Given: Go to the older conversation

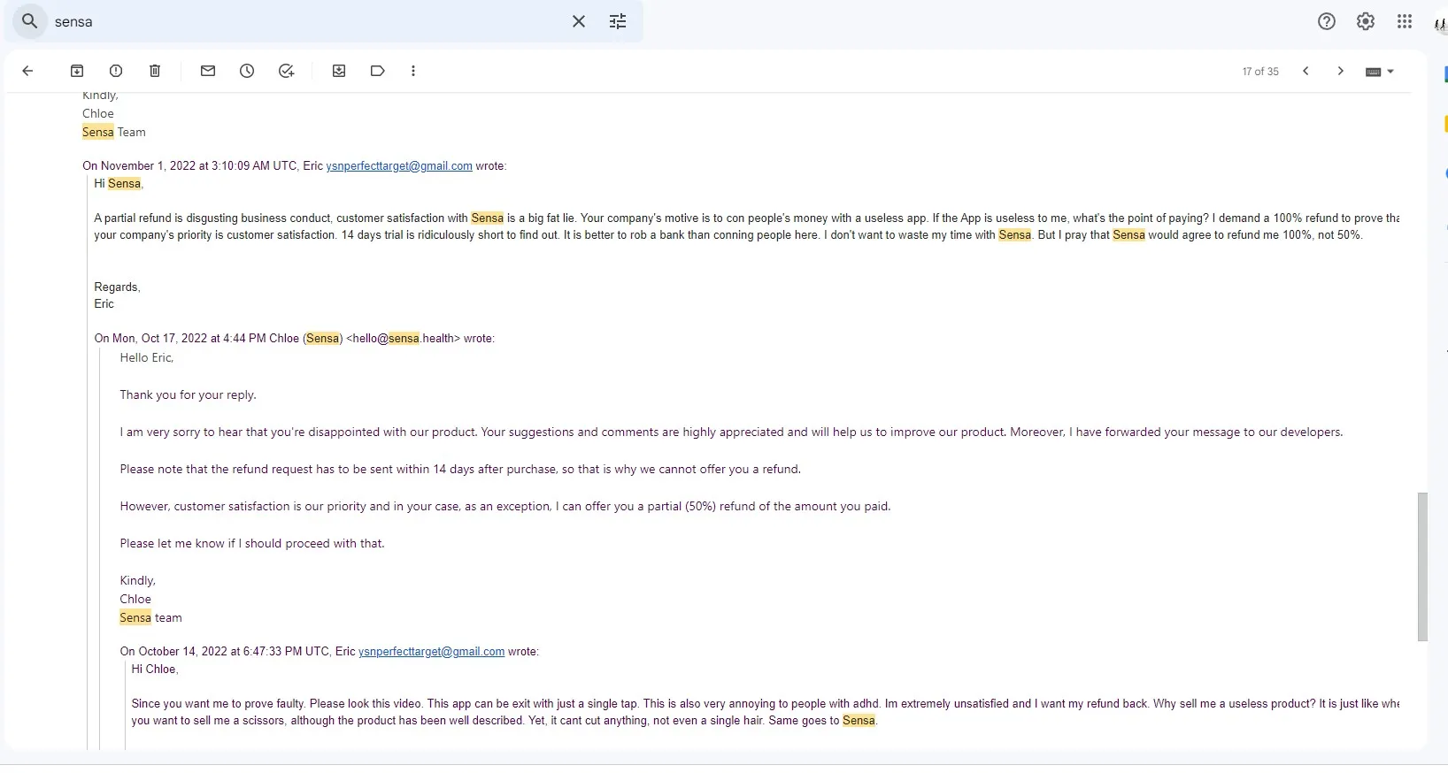Looking at the screenshot, I should (x=1340, y=71).
